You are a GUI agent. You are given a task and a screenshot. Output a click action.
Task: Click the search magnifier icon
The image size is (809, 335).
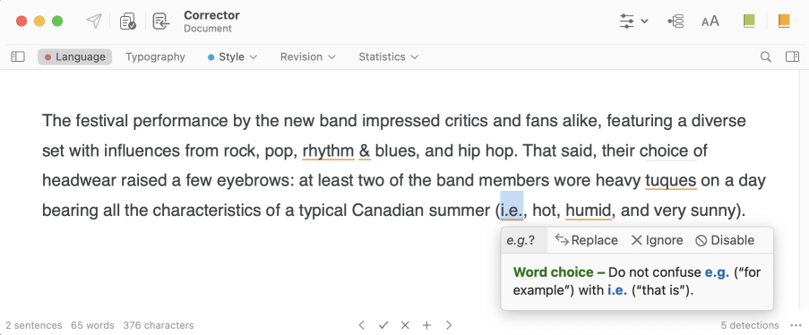click(x=766, y=56)
